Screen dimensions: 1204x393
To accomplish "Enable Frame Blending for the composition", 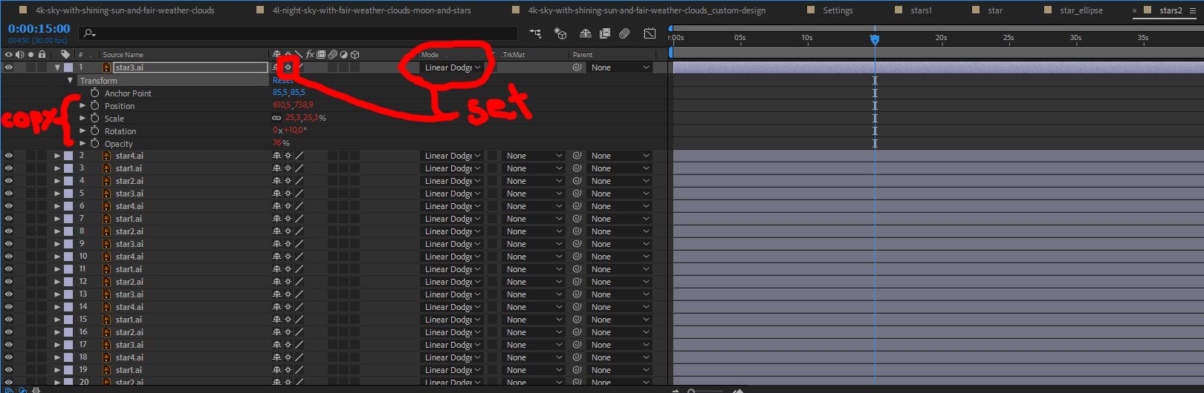I will point(605,33).
